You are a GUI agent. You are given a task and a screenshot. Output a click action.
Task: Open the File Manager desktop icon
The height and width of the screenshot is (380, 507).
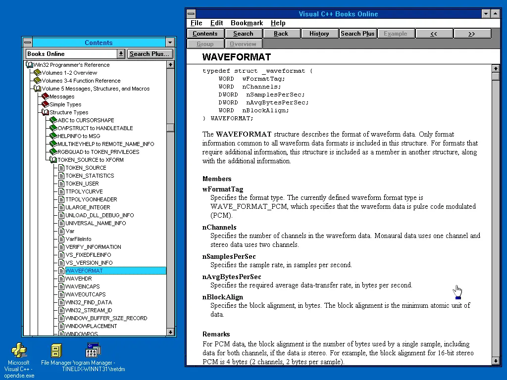[x=56, y=350]
